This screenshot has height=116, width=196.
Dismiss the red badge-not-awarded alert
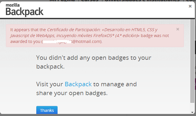pyautogui.click(x=178, y=29)
